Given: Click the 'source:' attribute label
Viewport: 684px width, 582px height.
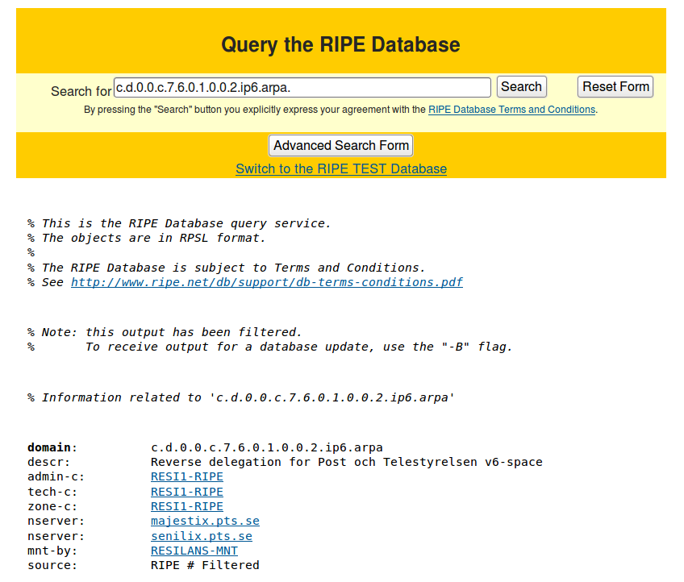Looking at the screenshot, I should [52, 565].
